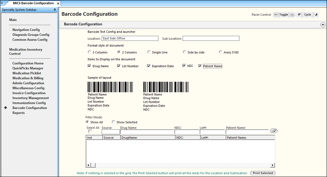Sort by the Source column header

point(112,137)
